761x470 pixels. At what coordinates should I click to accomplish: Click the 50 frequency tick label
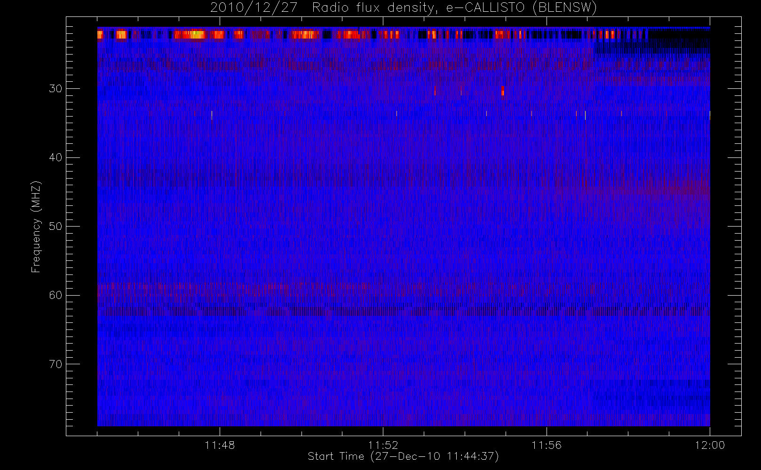point(55,227)
